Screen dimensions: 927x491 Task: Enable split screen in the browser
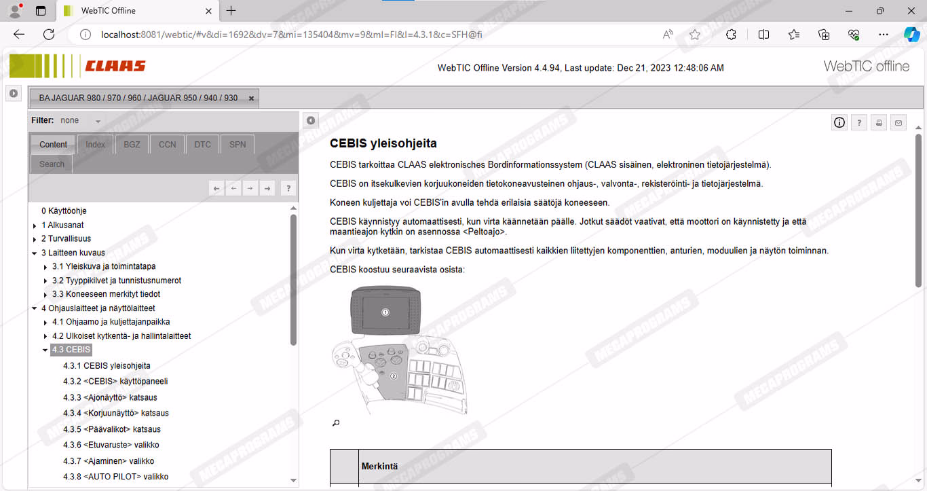(x=763, y=35)
